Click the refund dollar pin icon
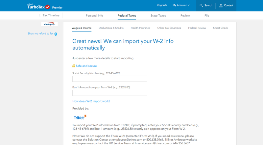263x145 pixels. point(56,34)
